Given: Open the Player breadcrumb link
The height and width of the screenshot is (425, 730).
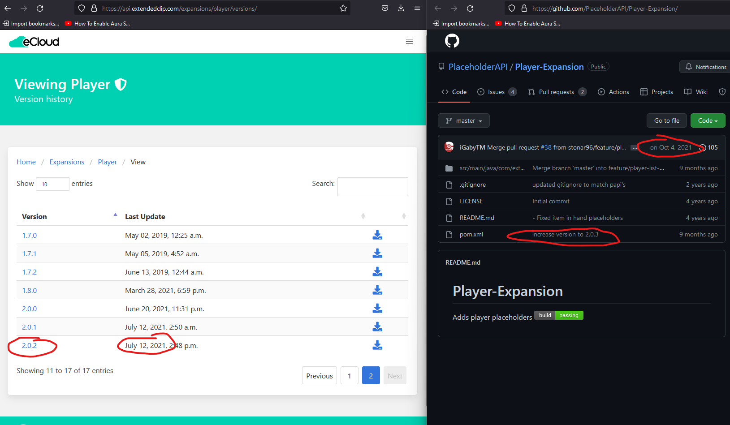Looking at the screenshot, I should [x=108, y=162].
